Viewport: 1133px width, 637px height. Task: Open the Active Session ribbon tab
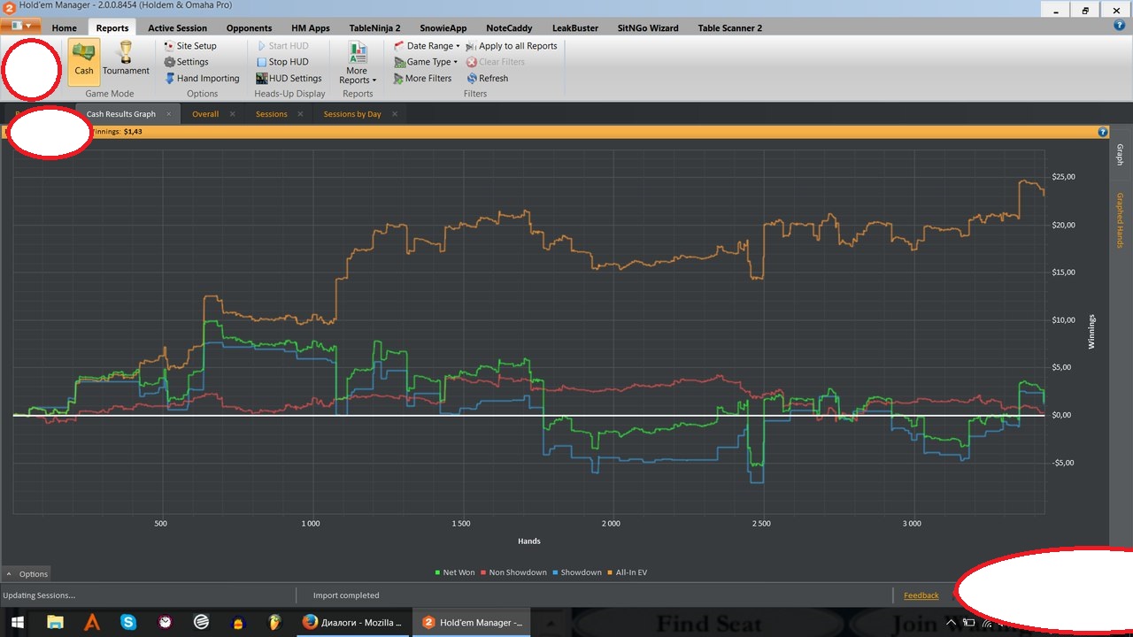click(x=178, y=28)
